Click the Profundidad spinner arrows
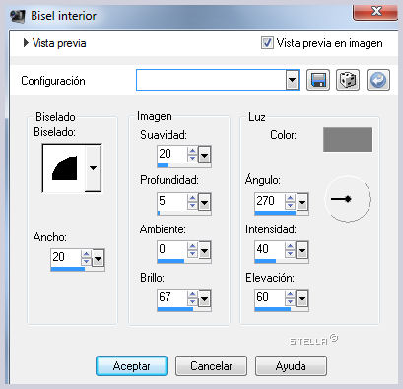The width and height of the screenshot is (403, 389). pos(192,202)
